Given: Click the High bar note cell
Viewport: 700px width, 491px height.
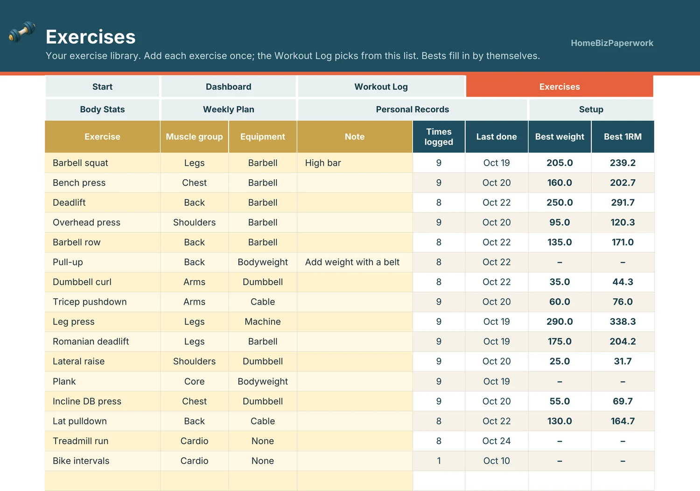Looking at the screenshot, I should 355,163.
